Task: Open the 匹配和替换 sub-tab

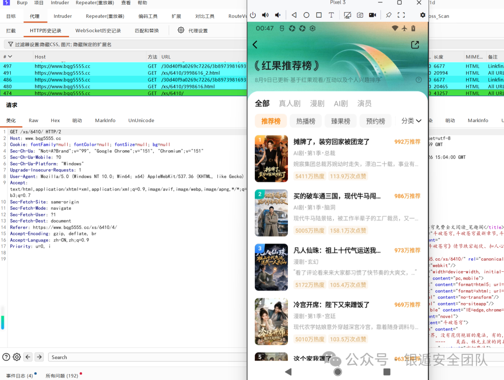Action: click(147, 30)
